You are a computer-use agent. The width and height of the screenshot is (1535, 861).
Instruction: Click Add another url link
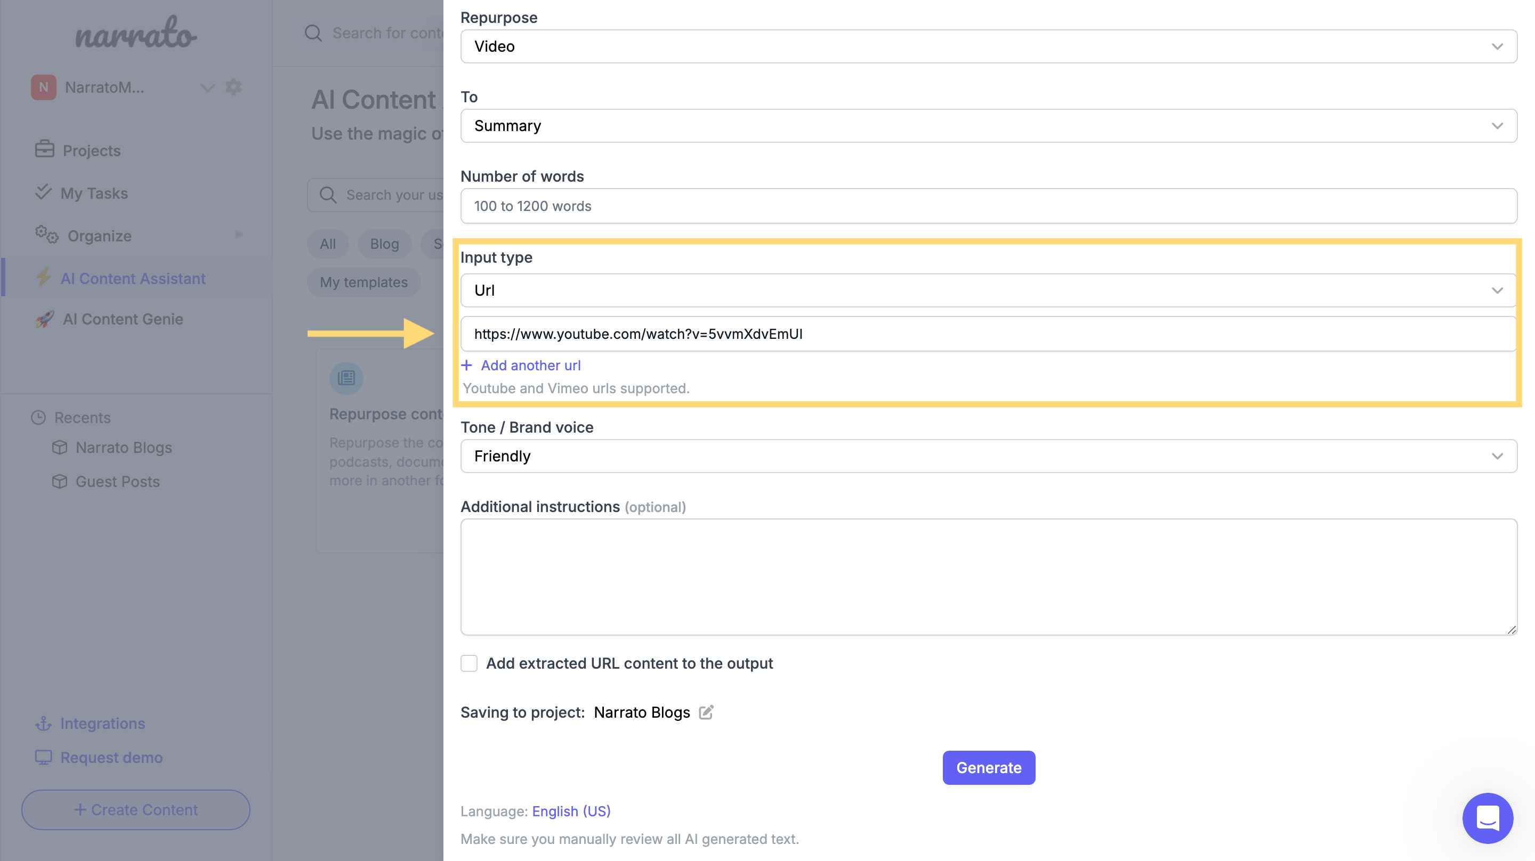click(x=530, y=365)
